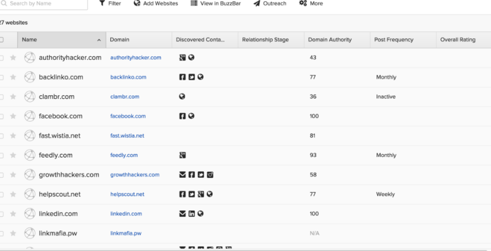Star the feedly.com row
Screen dimensions: 491x251
click(13, 155)
